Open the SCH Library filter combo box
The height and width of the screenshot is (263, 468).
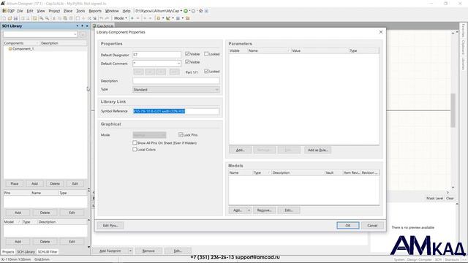(40, 34)
